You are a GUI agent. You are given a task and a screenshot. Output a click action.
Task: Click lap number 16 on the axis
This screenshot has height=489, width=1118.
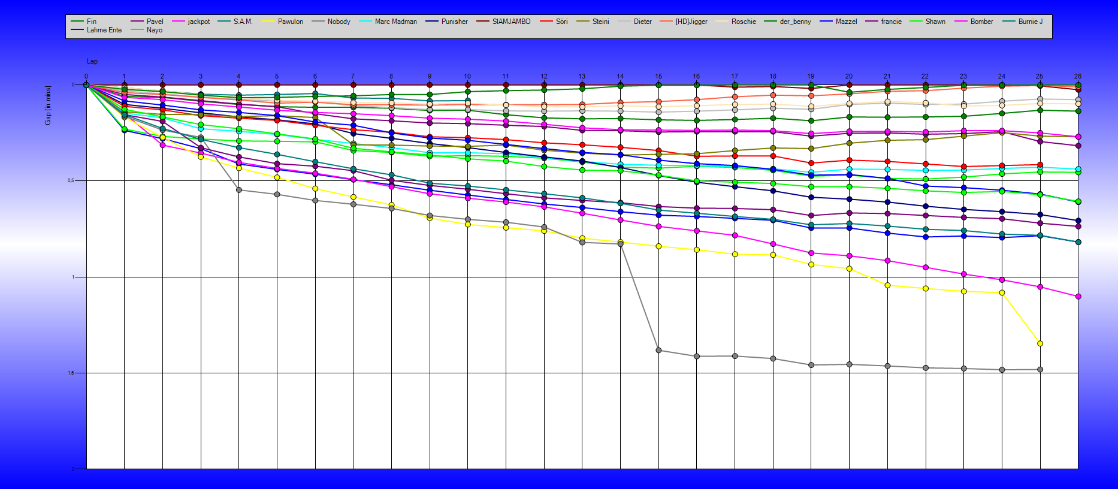click(696, 77)
